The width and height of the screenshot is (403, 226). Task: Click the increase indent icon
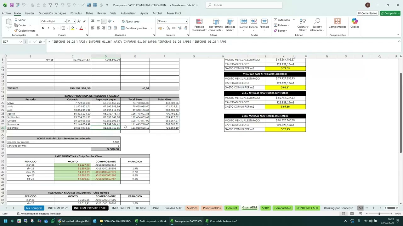[116, 28]
